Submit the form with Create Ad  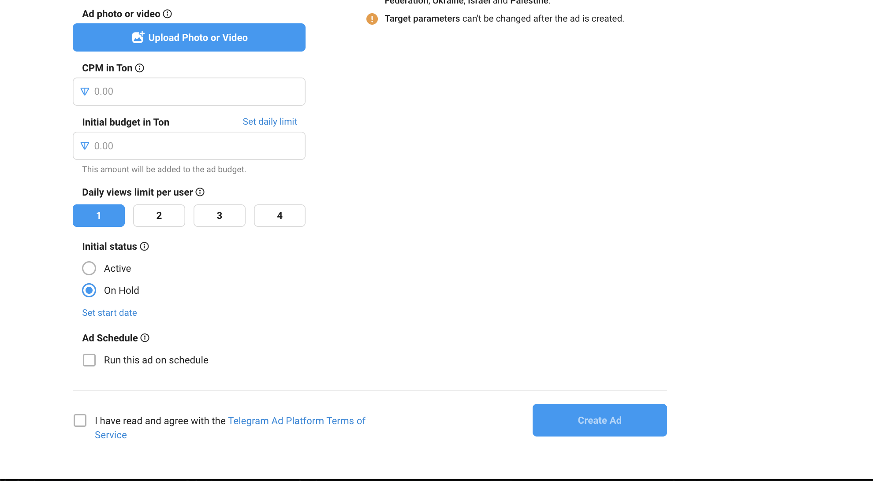point(600,420)
